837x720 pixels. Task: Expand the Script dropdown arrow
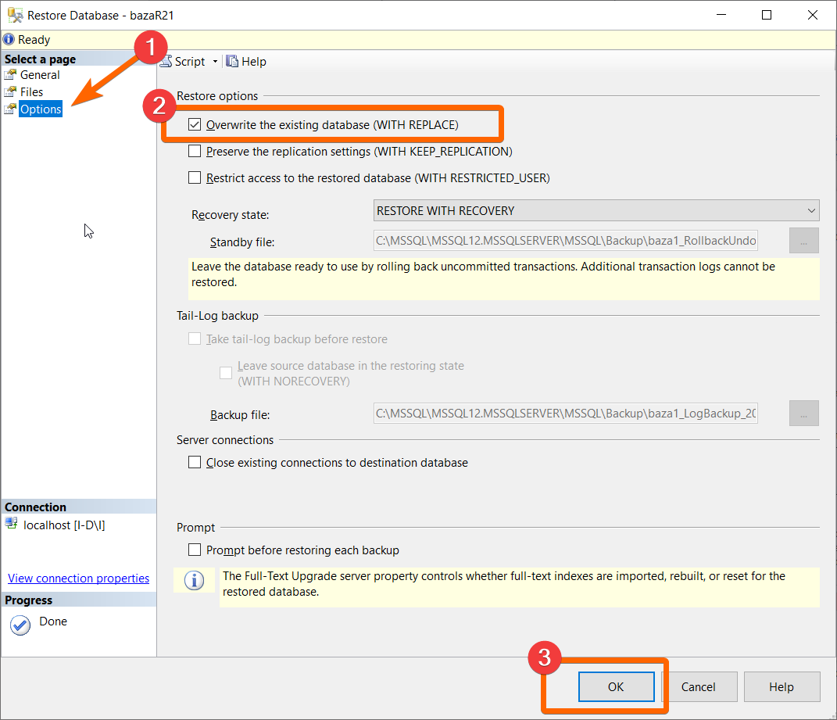(x=215, y=62)
